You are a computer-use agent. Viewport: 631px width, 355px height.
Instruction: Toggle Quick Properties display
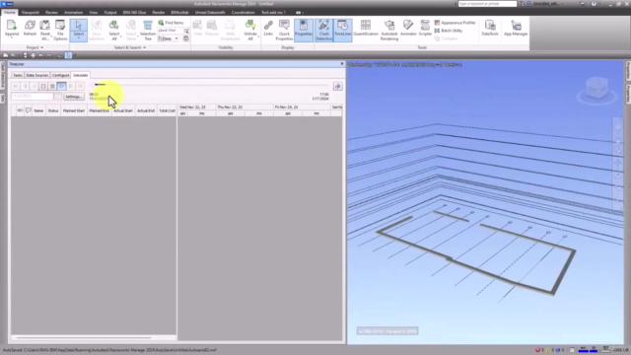(x=284, y=30)
